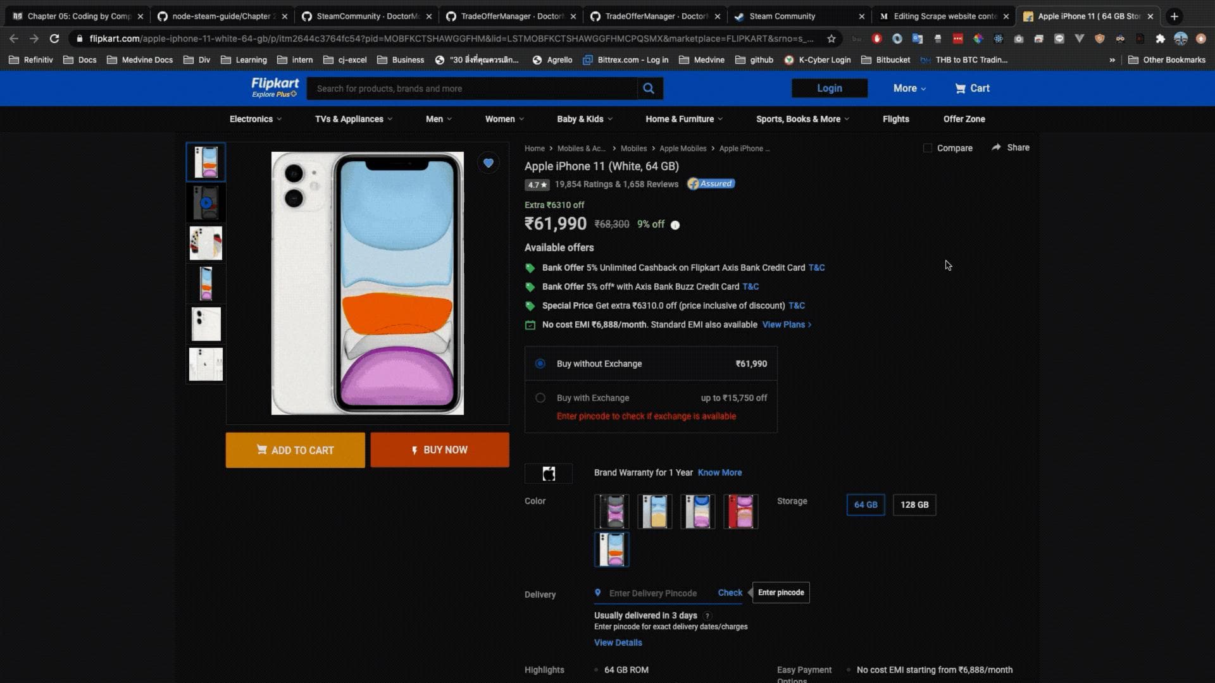Expand the Electronics menu
The image size is (1215, 683).
255,119
